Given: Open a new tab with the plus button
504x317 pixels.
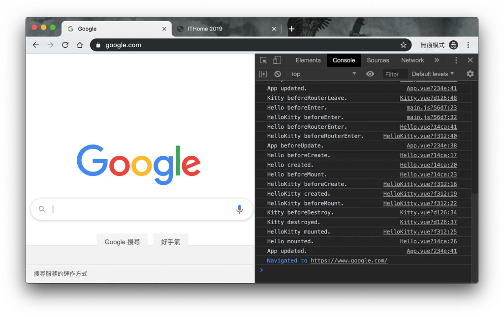Looking at the screenshot, I should [x=291, y=29].
